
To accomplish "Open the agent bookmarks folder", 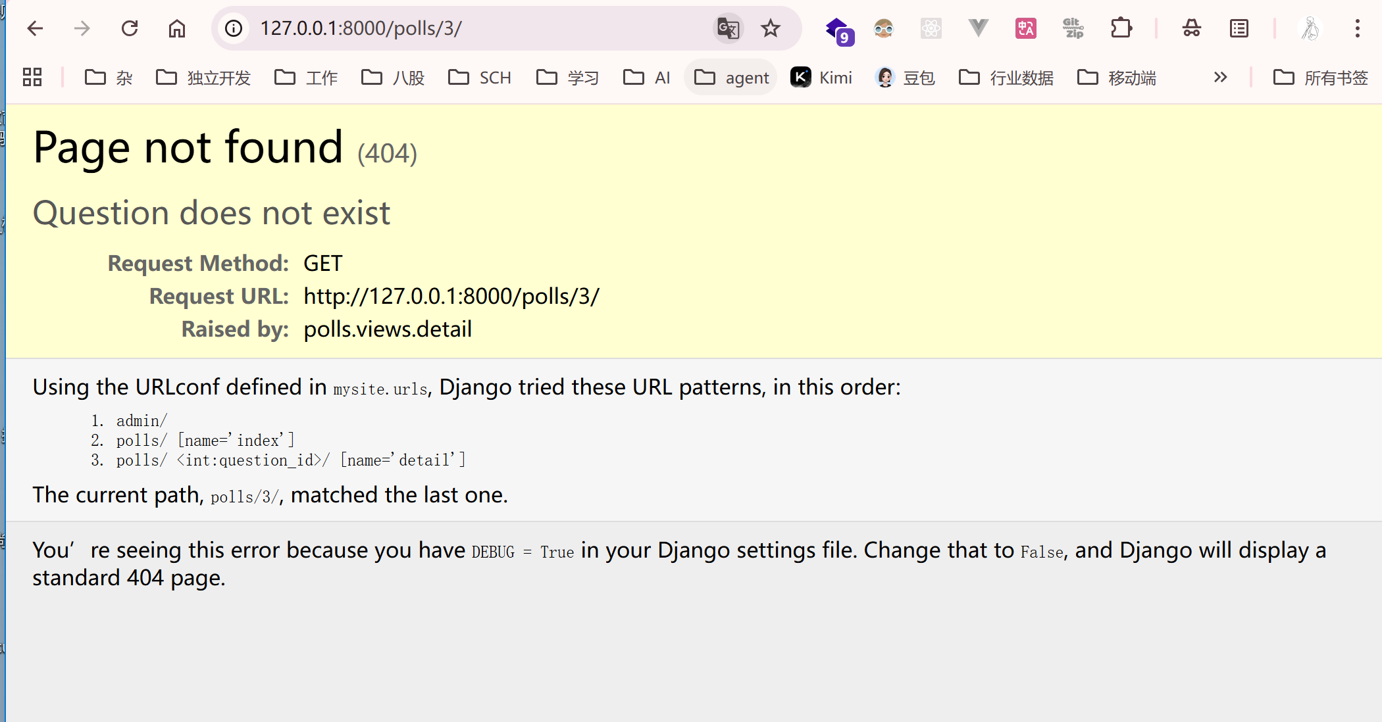I will click(731, 78).
